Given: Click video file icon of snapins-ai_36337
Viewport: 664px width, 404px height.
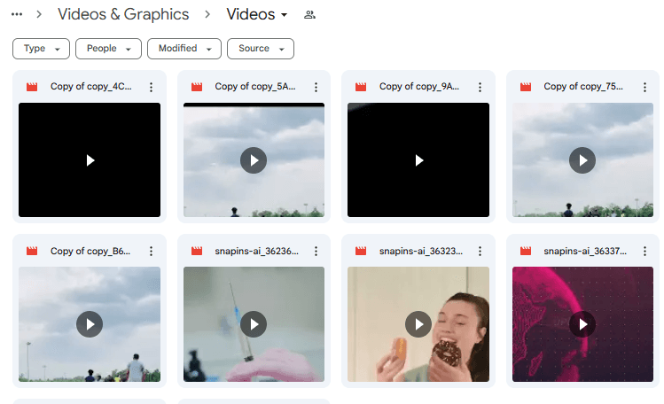Looking at the screenshot, I should pyautogui.click(x=526, y=251).
